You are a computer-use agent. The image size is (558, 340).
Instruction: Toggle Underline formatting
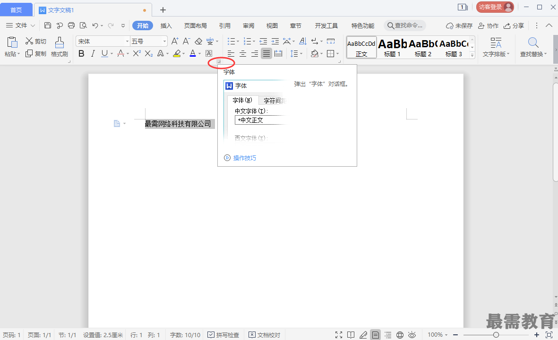104,53
